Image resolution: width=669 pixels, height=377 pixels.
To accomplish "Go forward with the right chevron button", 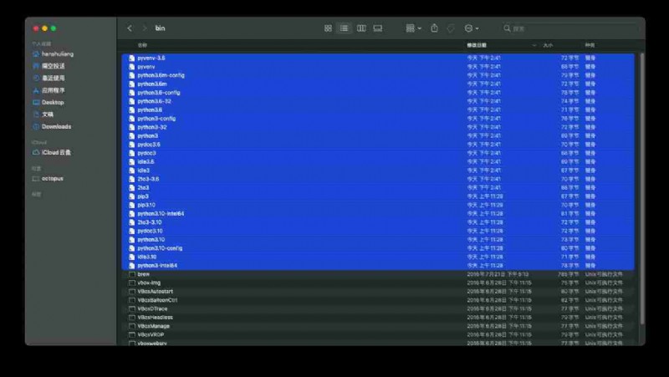I will tap(145, 28).
